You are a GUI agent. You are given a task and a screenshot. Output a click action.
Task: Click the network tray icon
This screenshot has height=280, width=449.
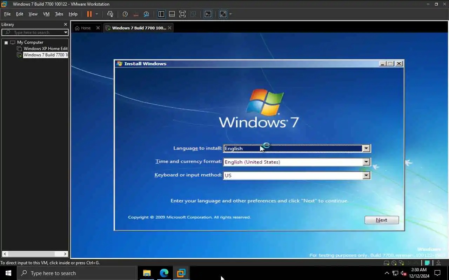pyautogui.click(x=395, y=273)
